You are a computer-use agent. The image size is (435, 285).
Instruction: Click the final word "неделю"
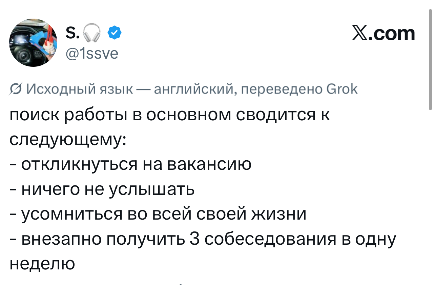click(42, 263)
